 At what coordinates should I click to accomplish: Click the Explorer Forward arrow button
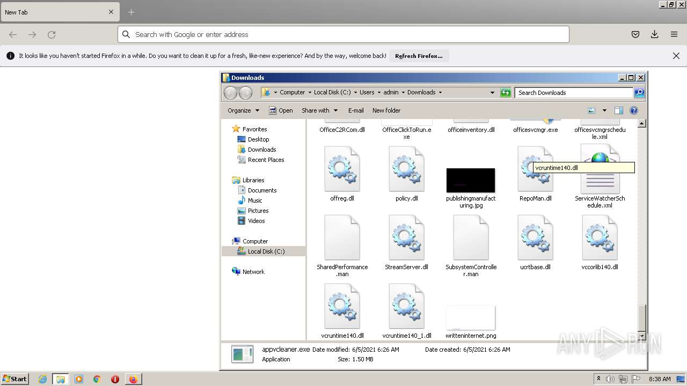tap(245, 93)
